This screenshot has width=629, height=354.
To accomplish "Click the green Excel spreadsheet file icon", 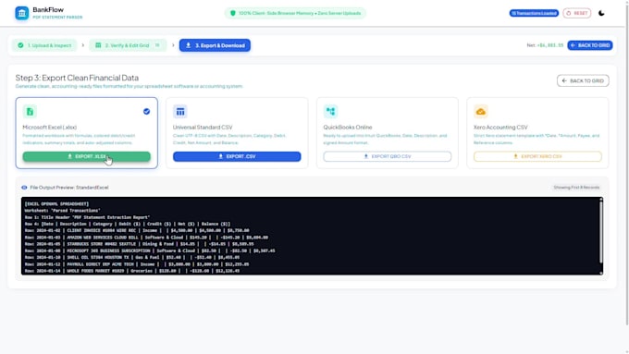I will (x=30, y=112).
